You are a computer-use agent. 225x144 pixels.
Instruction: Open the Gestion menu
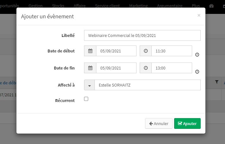click(x=35, y=6)
